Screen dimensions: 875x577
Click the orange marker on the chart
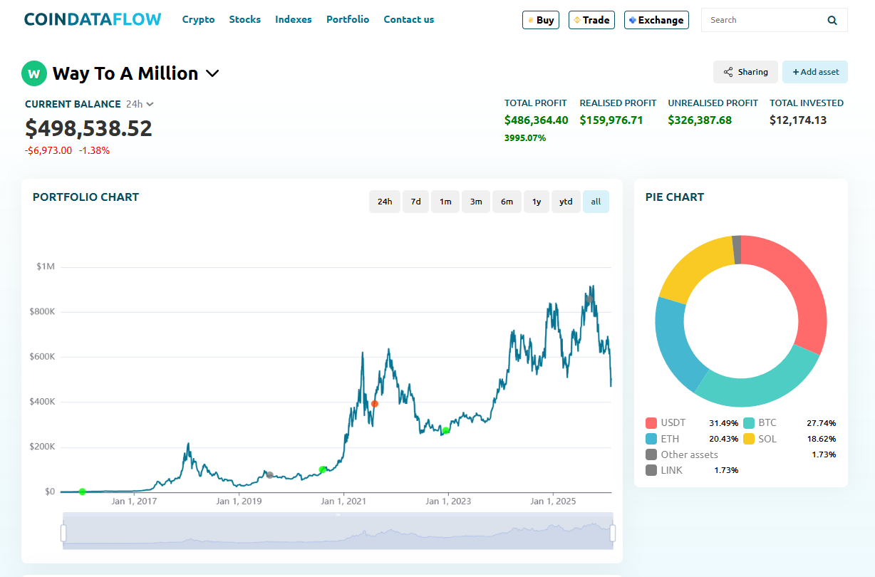[x=374, y=404]
